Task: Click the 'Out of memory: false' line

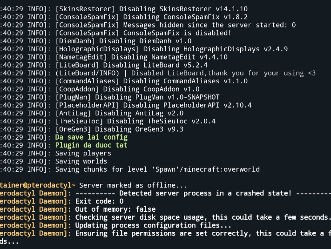Action: 115,209
